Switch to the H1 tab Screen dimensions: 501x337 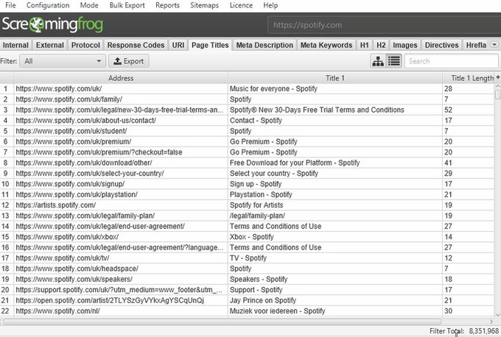(x=364, y=45)
